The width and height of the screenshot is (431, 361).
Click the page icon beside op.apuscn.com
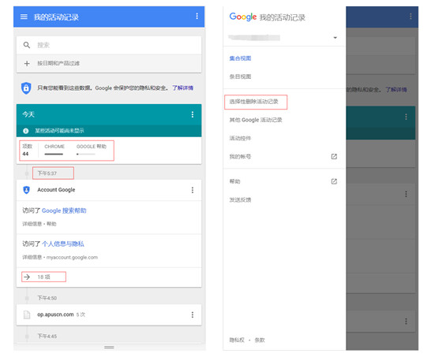[27, 314]
